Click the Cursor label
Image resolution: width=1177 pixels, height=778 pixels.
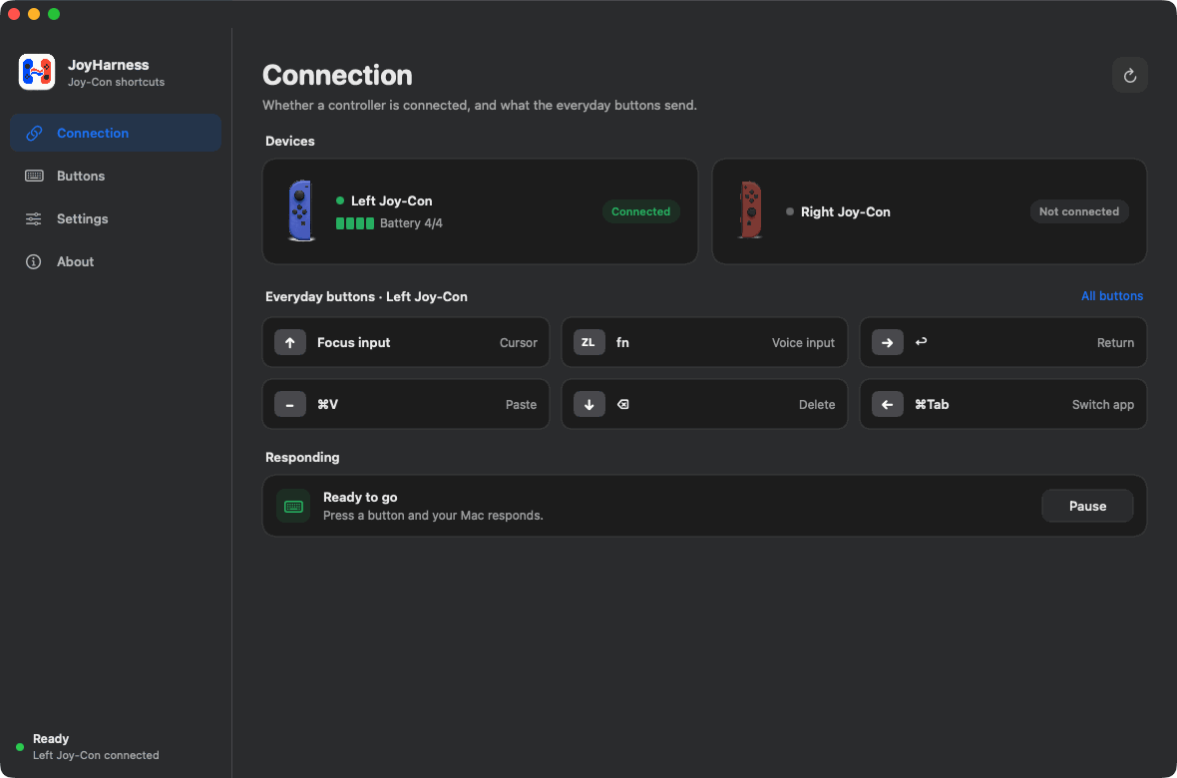tap(519, 342)
